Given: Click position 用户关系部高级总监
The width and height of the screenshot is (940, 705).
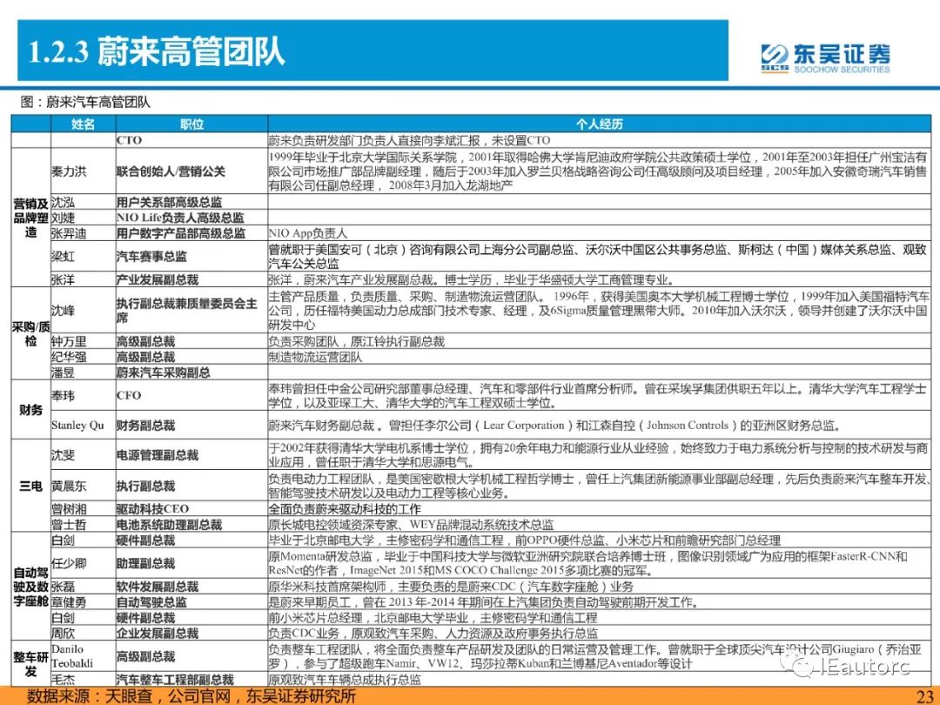Looking at the screenshot, I should (191, 202).
